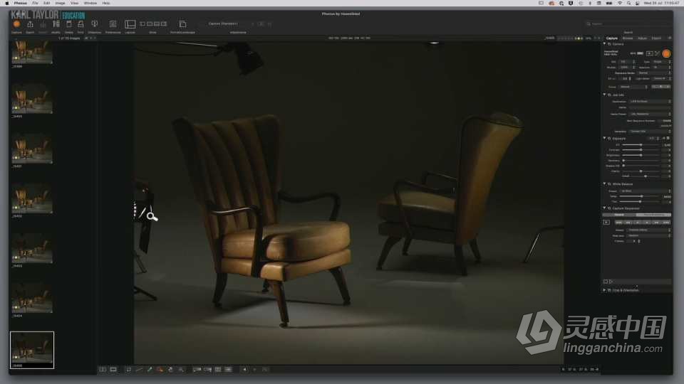Click the Export toolbar icon
The image size is (684, 384).
click(x=30, y=24)
